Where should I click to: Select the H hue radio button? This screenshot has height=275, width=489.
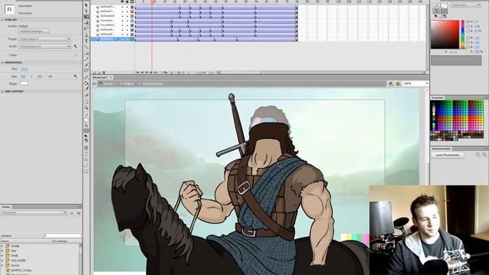point(468,22)
